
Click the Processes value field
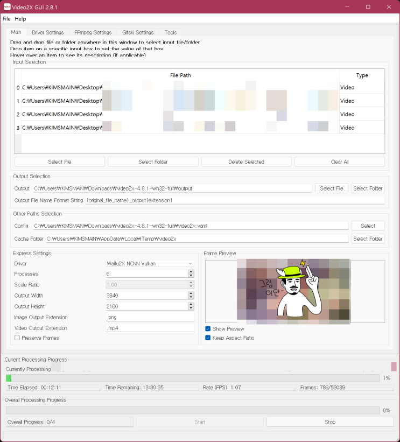tap(146, 273)
